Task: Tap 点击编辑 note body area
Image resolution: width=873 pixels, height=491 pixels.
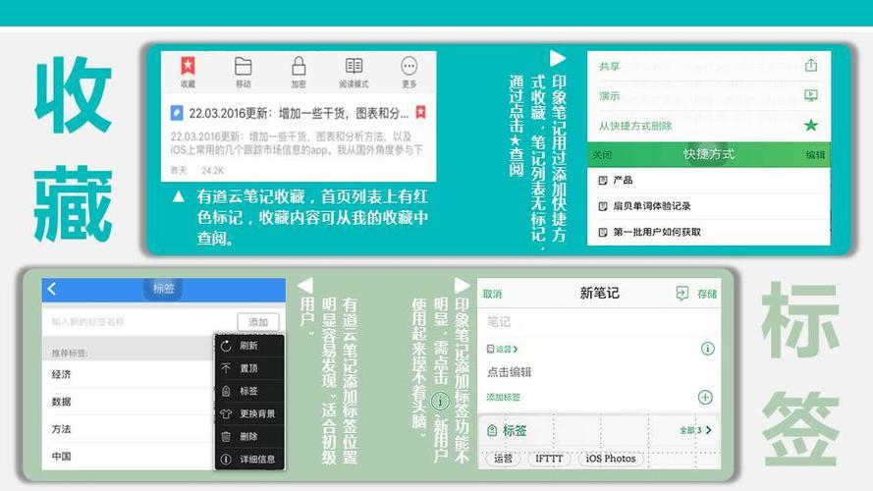Action: [x=509, y=372]
